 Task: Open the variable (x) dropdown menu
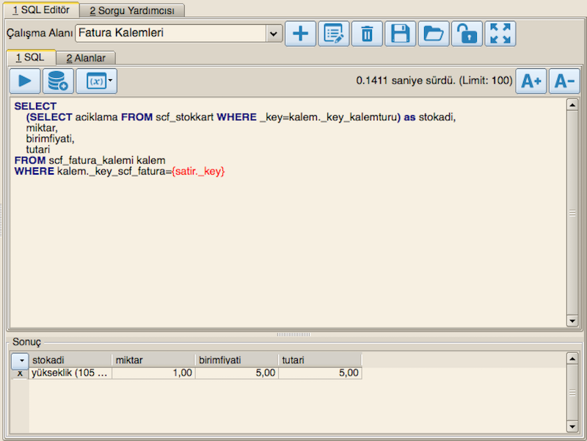[x=112, y=81]
